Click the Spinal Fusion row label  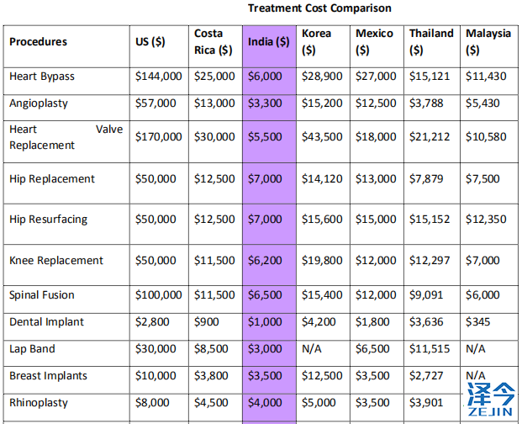pos(42,295)
